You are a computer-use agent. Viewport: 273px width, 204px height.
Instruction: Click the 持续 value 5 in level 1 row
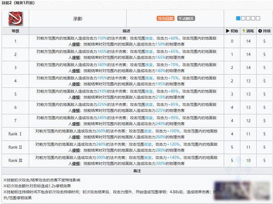coord(264,41)
